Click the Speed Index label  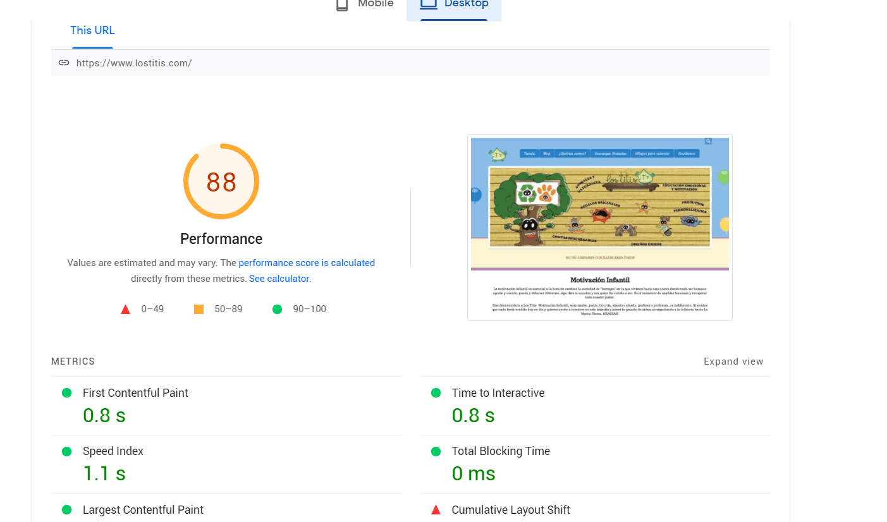tap(113, 451)
